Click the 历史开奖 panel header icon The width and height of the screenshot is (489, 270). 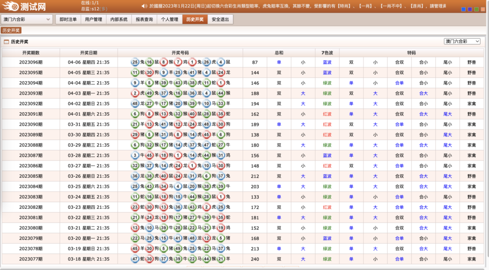[x=7, y=42]
